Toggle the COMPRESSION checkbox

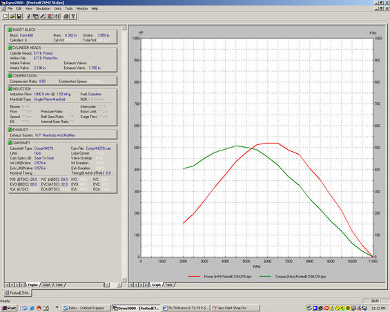tap(10, 76)
